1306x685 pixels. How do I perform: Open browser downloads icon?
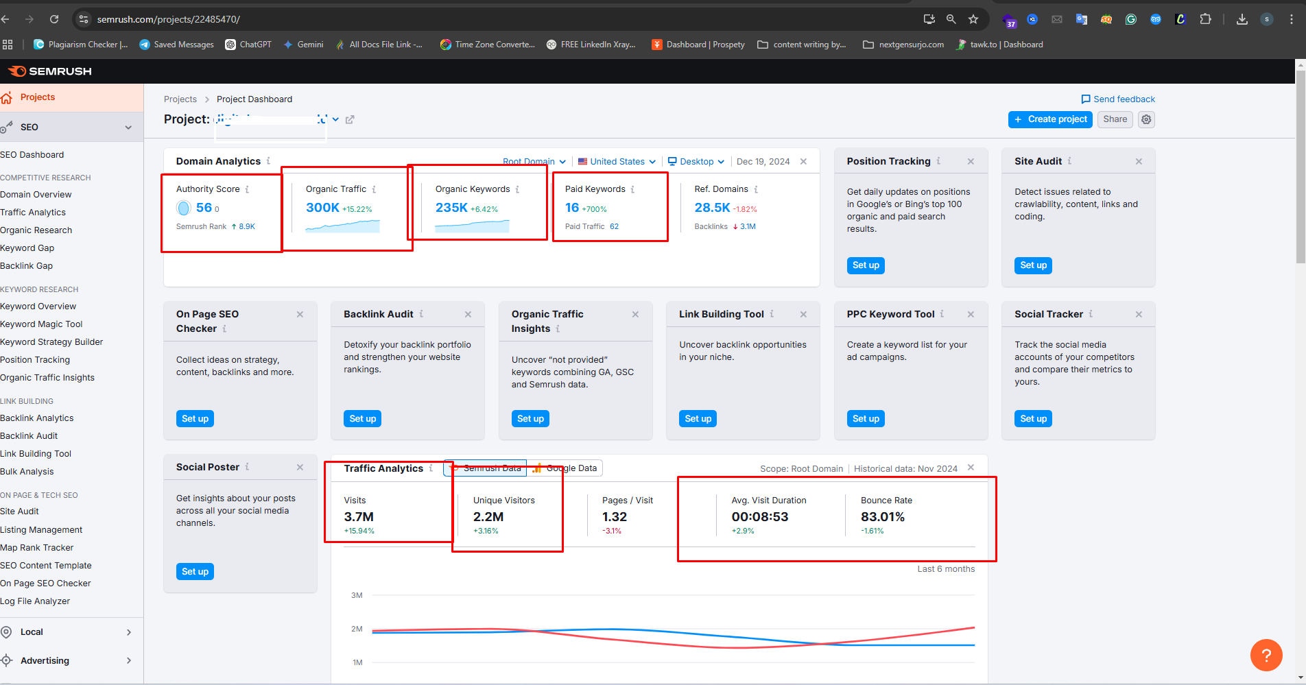pyautogui.click(x=1242, y=19)
